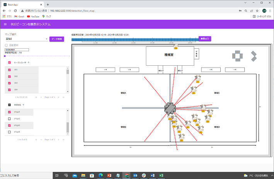Click the chevron-shaped legend icon top right

[254, 56]
